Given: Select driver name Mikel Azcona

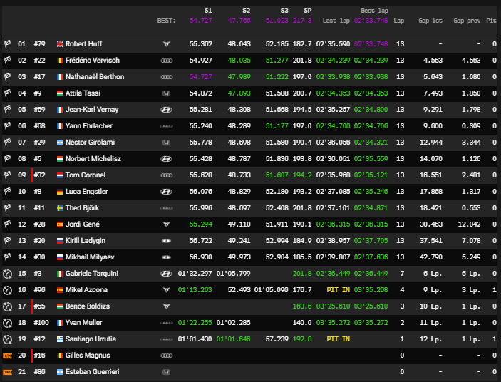Looking at the screenshot, I should coord(86,290).
